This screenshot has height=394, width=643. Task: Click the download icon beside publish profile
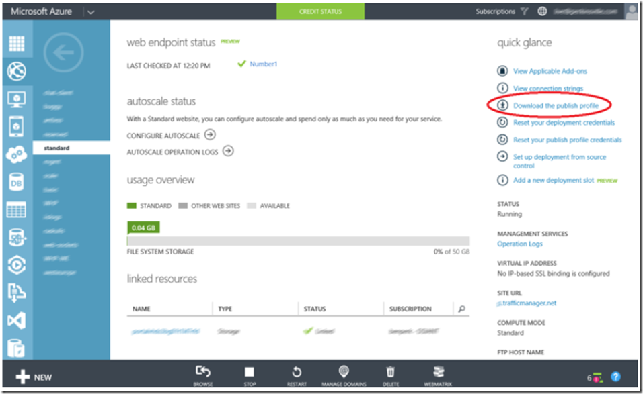click(502, 105)
